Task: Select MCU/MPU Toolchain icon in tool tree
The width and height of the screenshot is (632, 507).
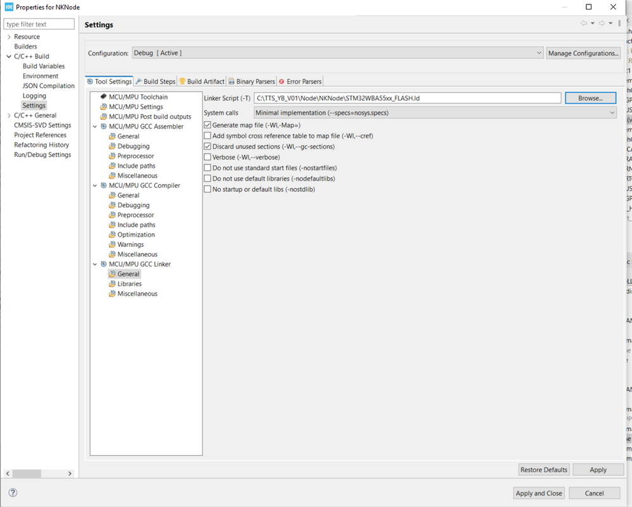Action: pos(104,97)
